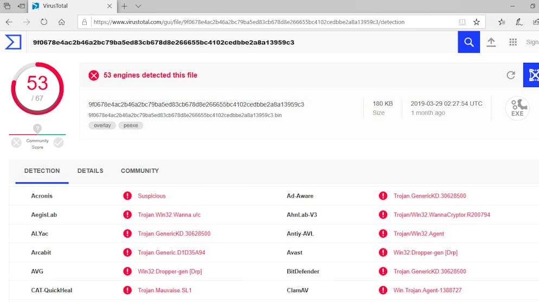Image resolution: width=539 pixels, height=302 pixels.
Task: Click the tabs set aside icon
Action: [x=7, y=6]
